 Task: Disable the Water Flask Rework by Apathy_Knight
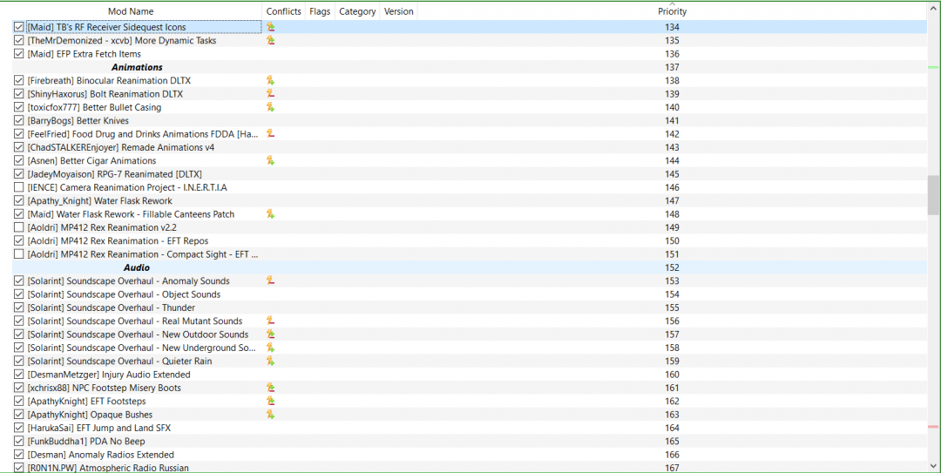(x=18, y=200)
